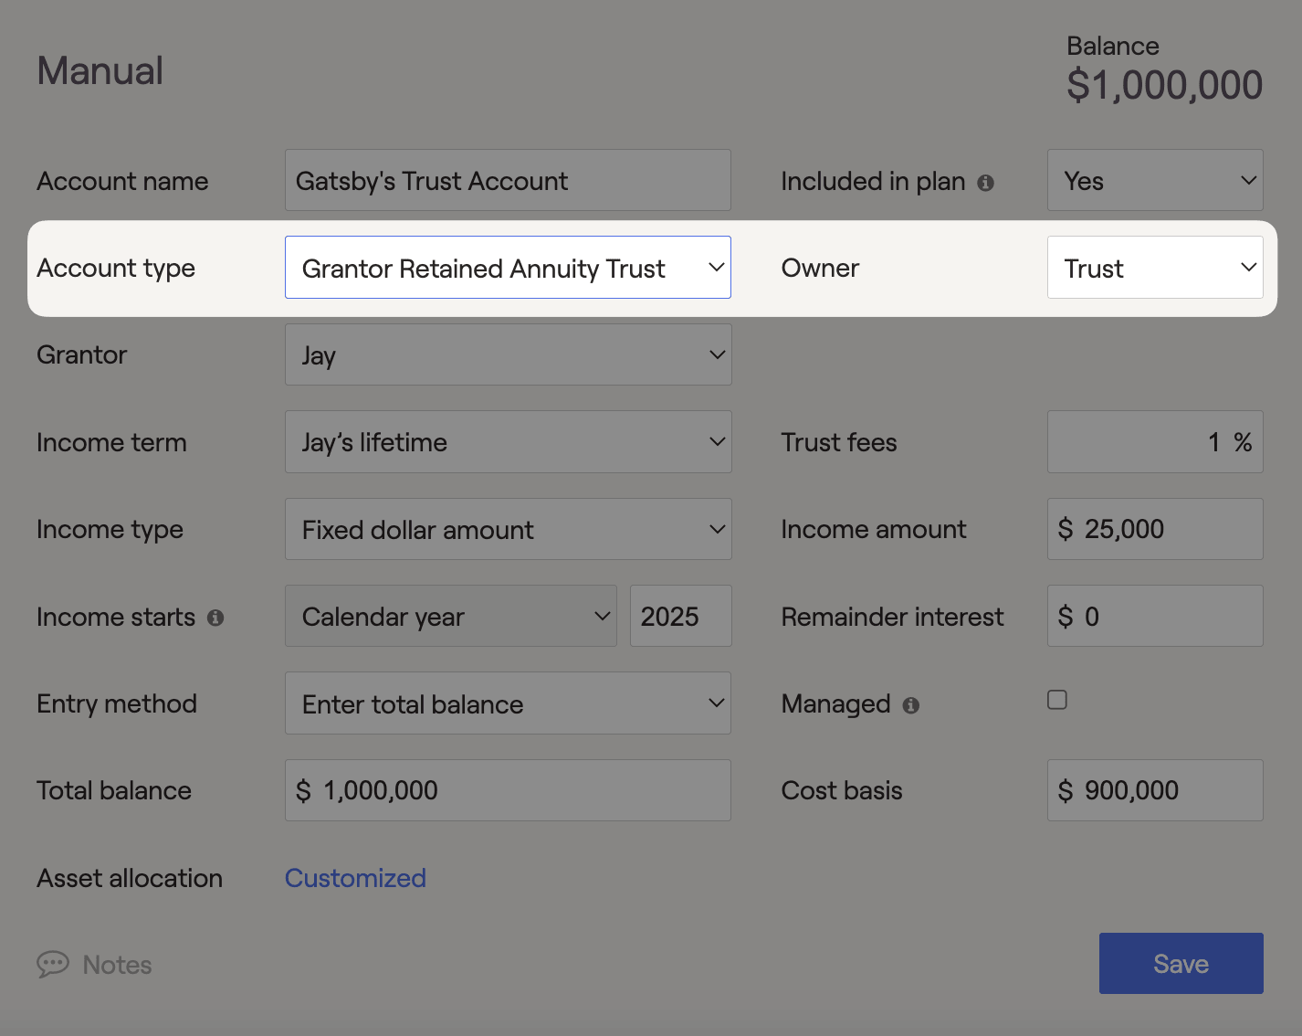This screenshot has width=1302, height=1036.
Task: Click the Cost basis input field
Action: pyautogui.click(x=1155, y=790)
